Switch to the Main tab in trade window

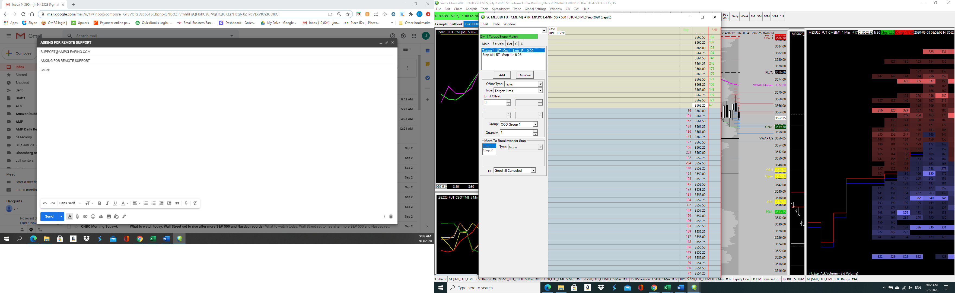485,44
